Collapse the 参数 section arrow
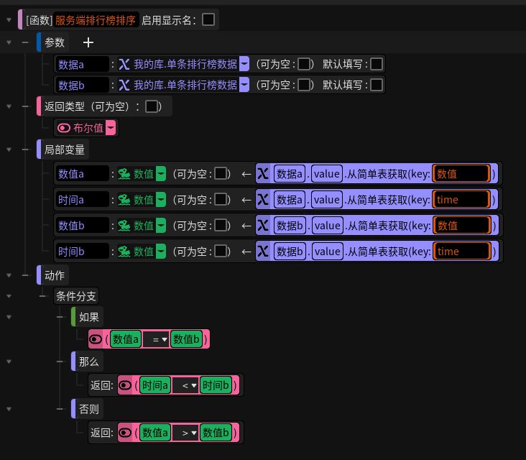This screenshot has width=526, height=460. [9, 42]
